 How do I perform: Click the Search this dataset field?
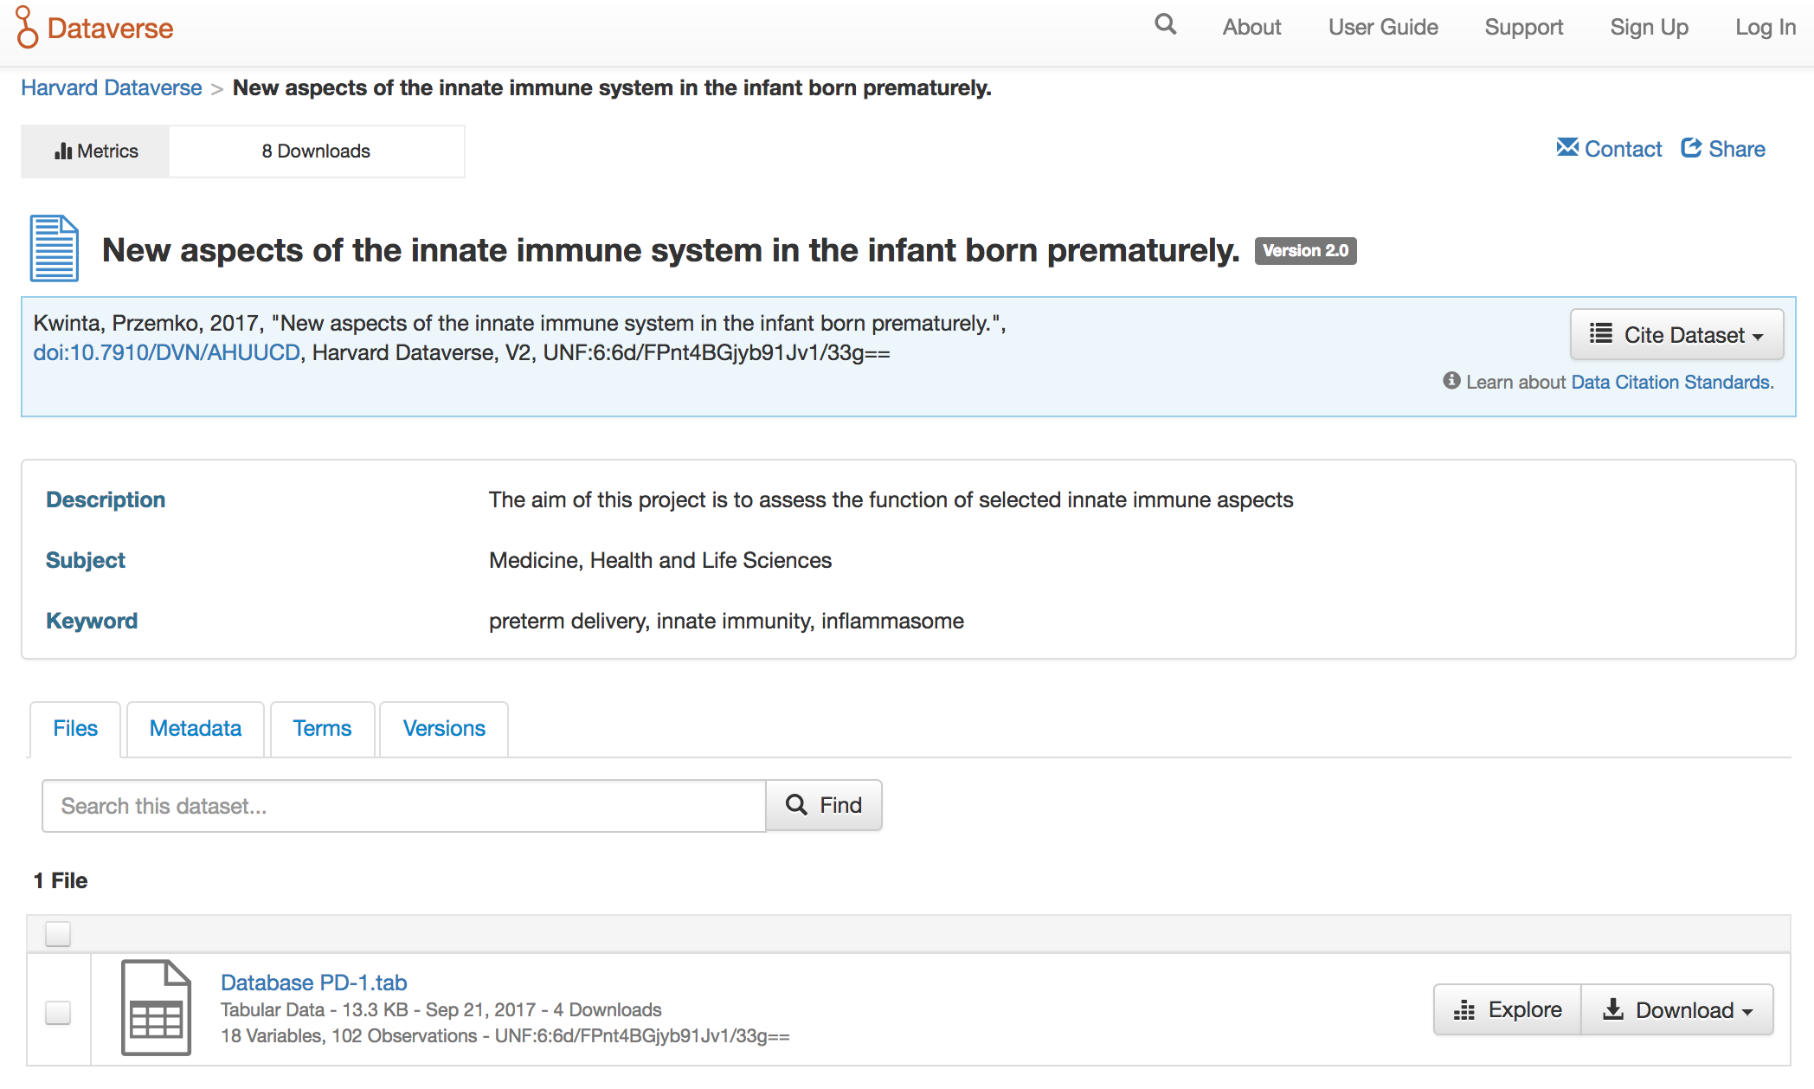pos(403,806)
